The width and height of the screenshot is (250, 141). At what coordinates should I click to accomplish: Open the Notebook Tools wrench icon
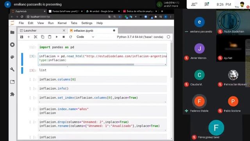pyautogui.click(x=12, y=69)
